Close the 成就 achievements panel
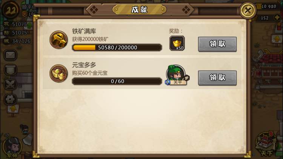 (x=248, y=10)
